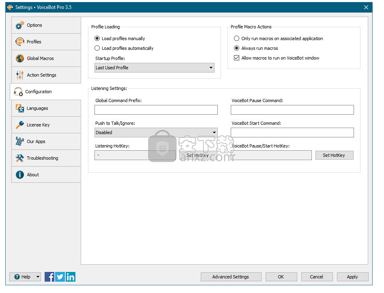Click the Languages translate icon
Image resolution: width=384 pixels, height=293 pixels.
[19, 108]
